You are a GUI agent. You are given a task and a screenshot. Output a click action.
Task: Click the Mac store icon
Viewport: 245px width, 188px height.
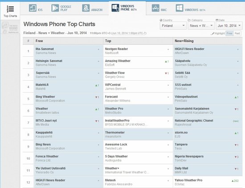pos(155,8)
